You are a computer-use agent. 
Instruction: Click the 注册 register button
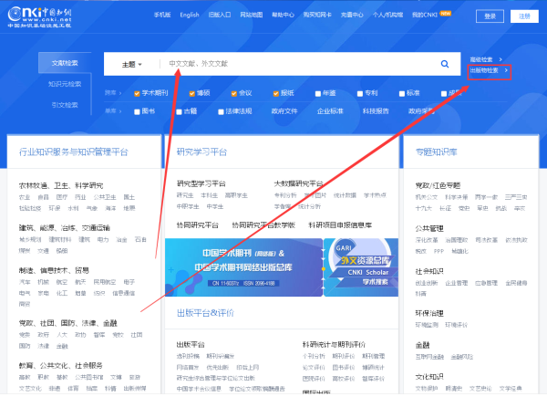[524, 16]
